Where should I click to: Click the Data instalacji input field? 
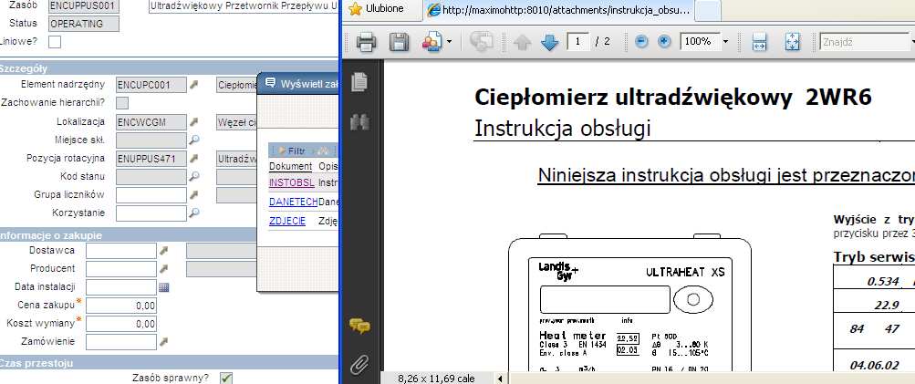tap(121, 287)
